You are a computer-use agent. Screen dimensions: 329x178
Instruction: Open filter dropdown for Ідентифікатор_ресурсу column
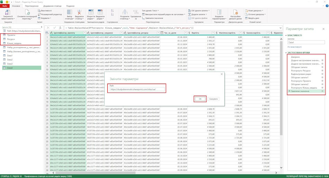158,33
